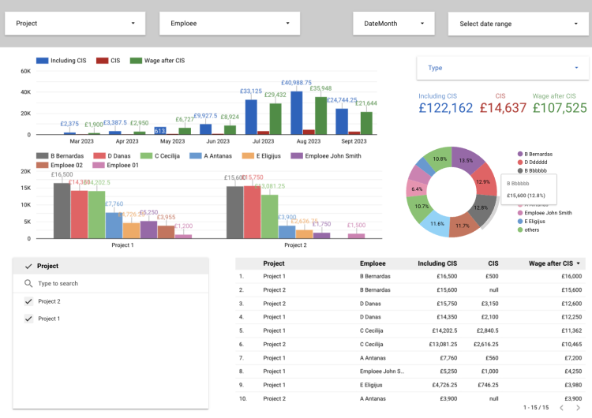
Task: Click the 'Type to search' input field
Action: [118, 283]
